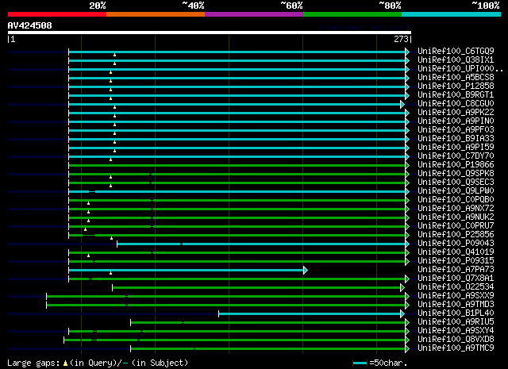Click arrowhead ending the UniRef100_A7PA73 alignment
Screen dimensions: 508x369
305,270
